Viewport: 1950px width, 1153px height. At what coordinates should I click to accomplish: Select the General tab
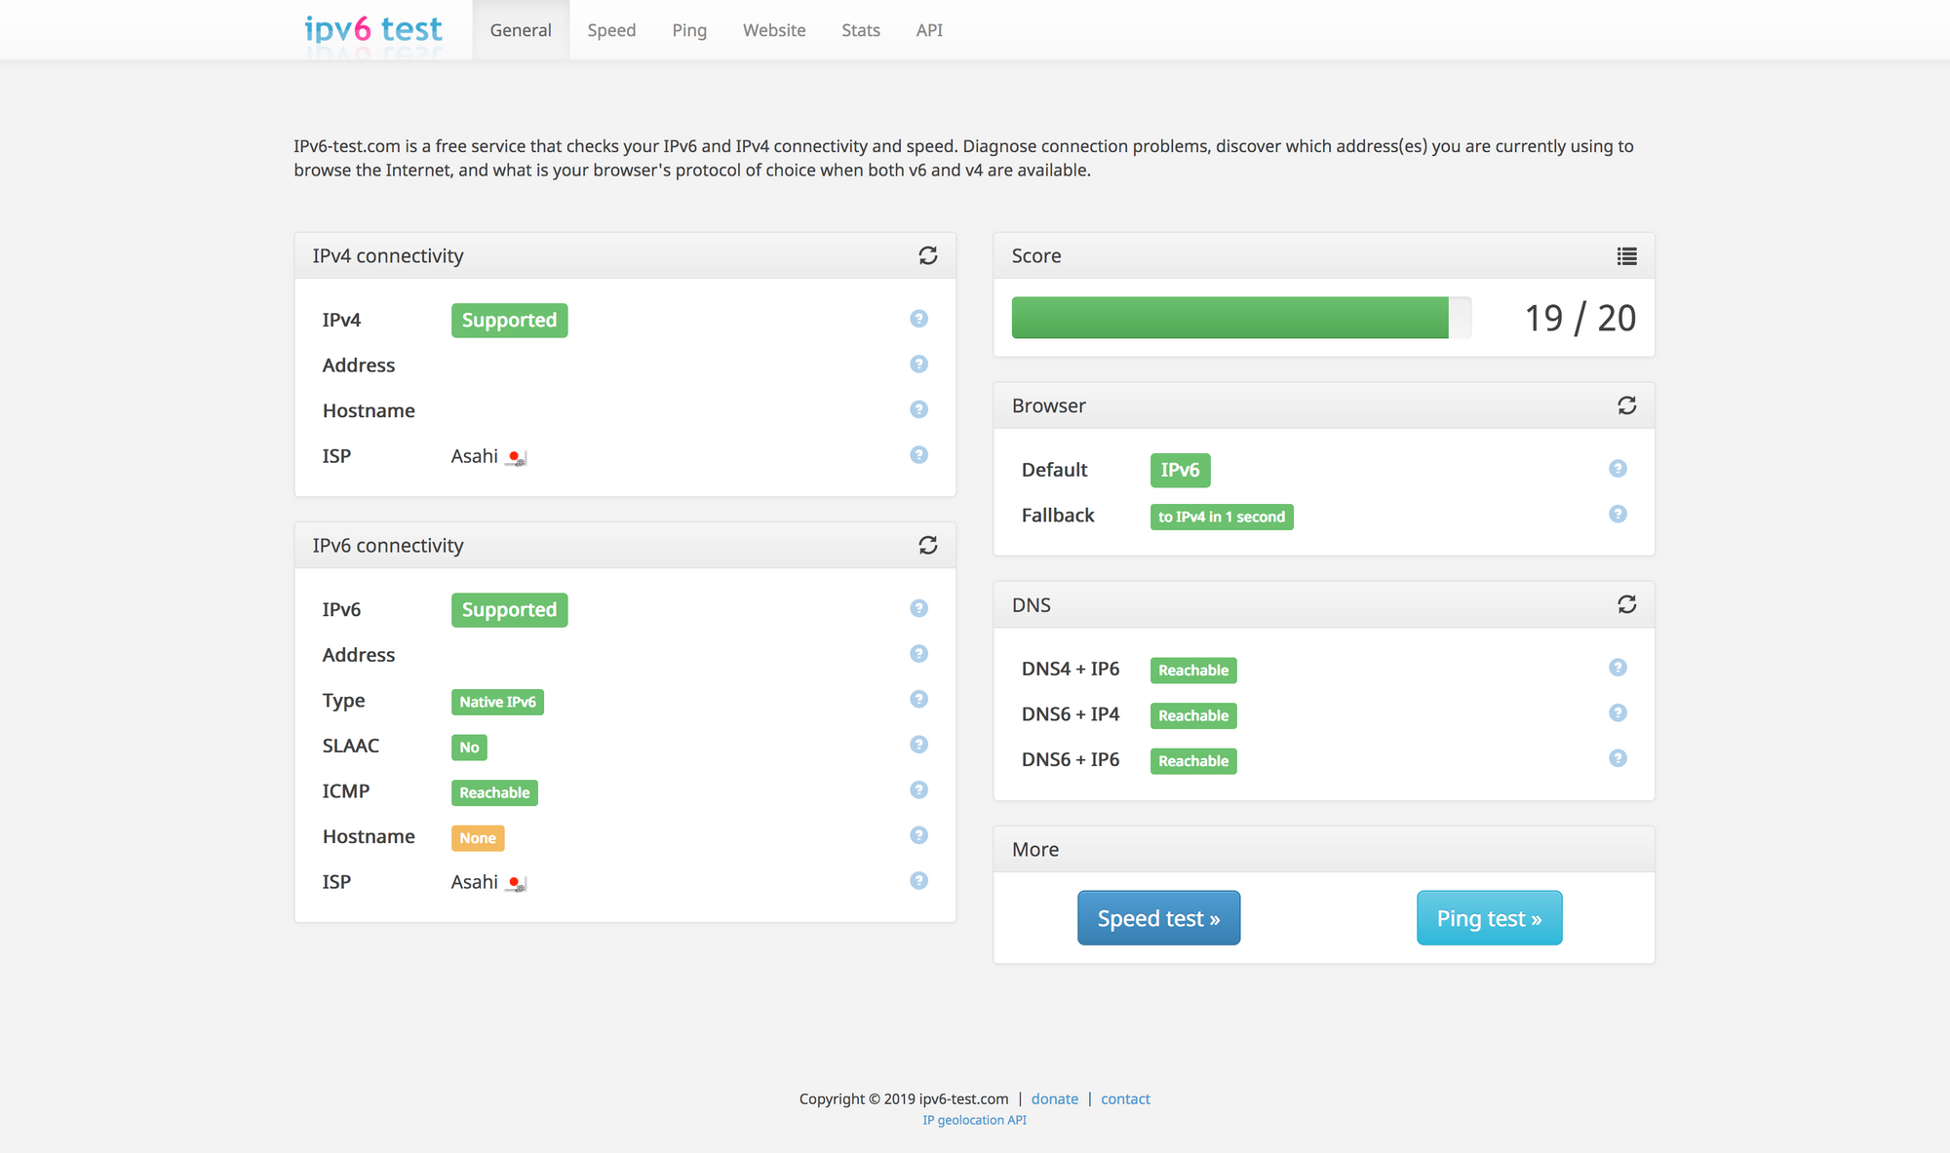tap(521, 29)
